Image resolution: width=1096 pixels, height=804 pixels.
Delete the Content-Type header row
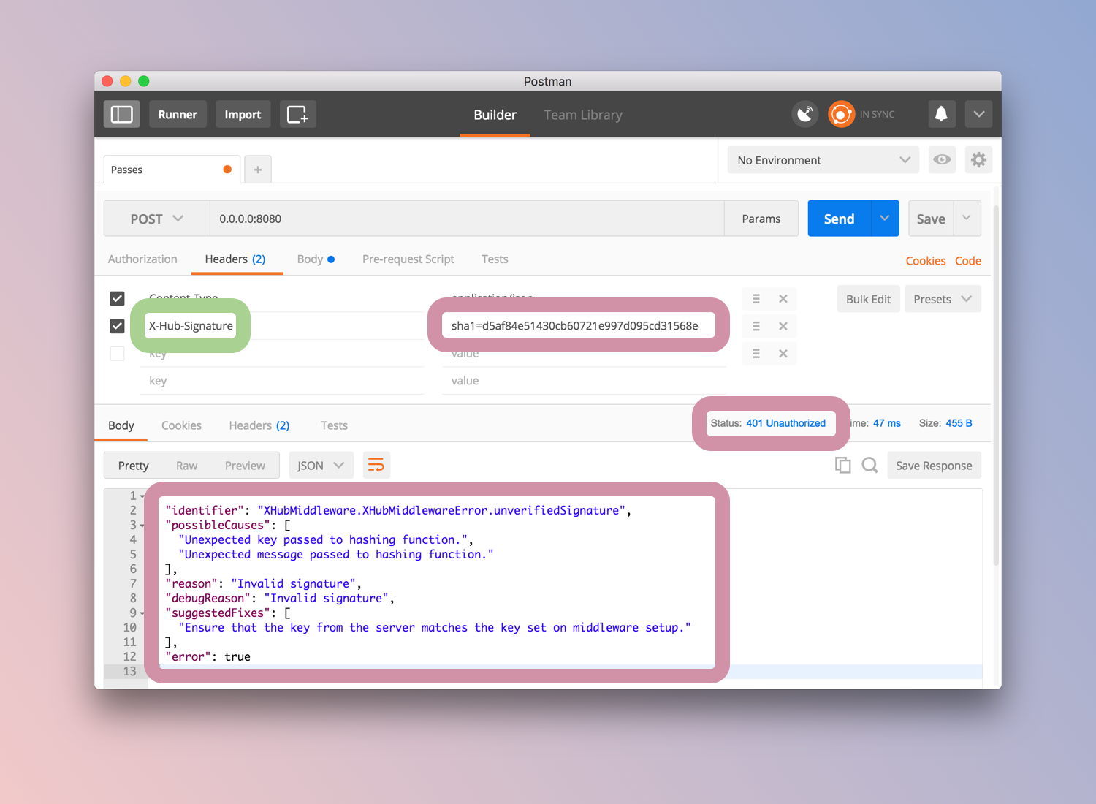coord(783,298)
